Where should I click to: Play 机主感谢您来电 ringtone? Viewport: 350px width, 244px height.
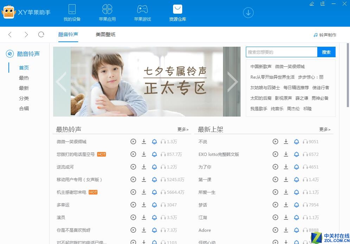point(133,192)
